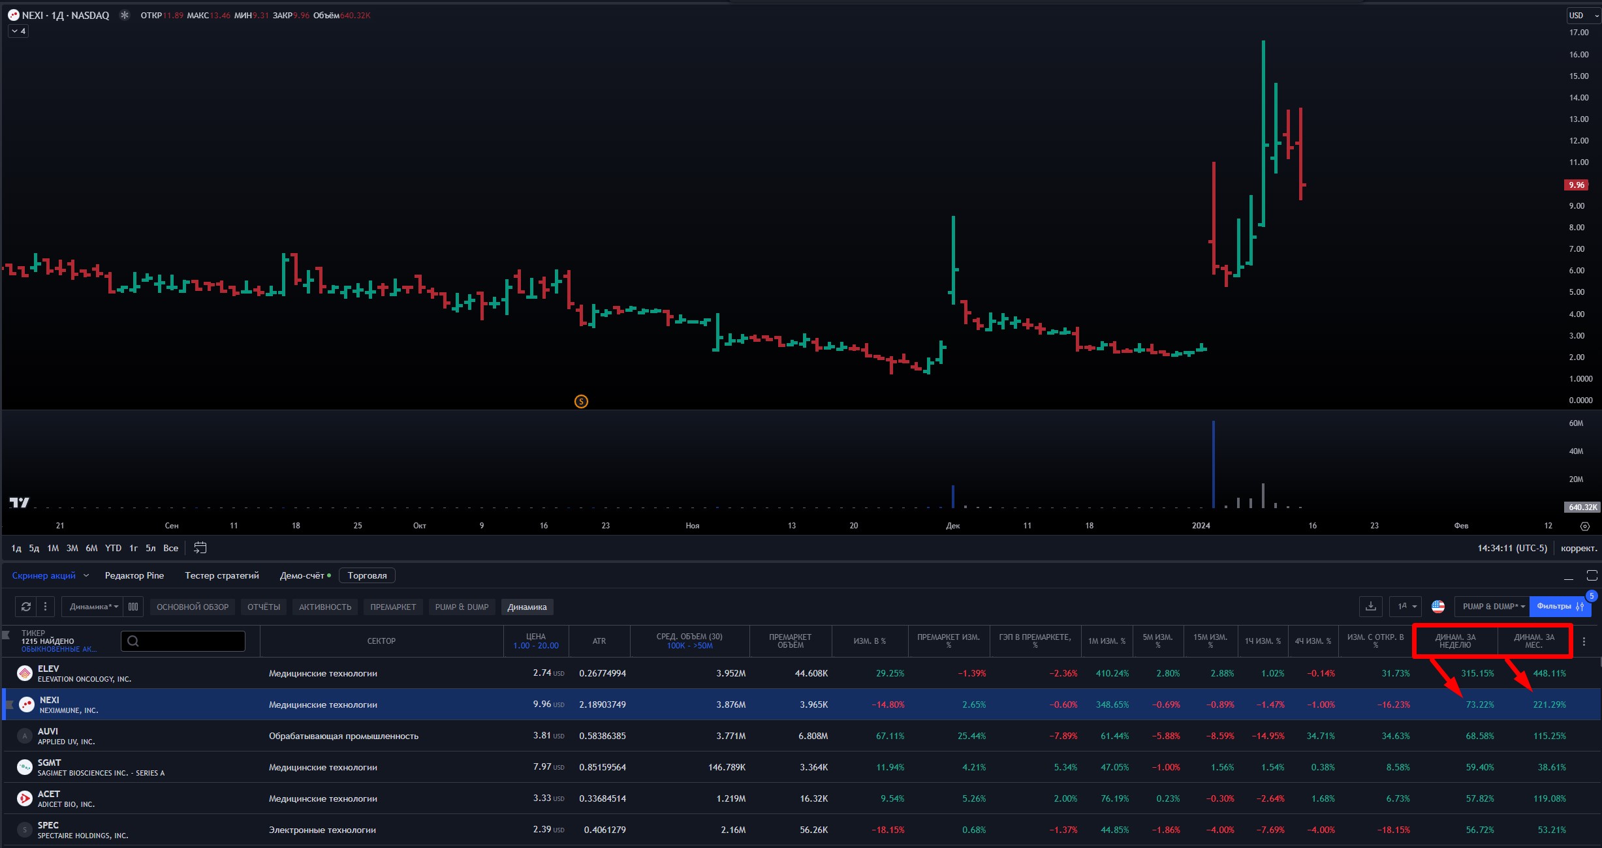Open the USD currency dropdown
The height and width of the screenshot is (848, 1602).
click(1584, 15)
